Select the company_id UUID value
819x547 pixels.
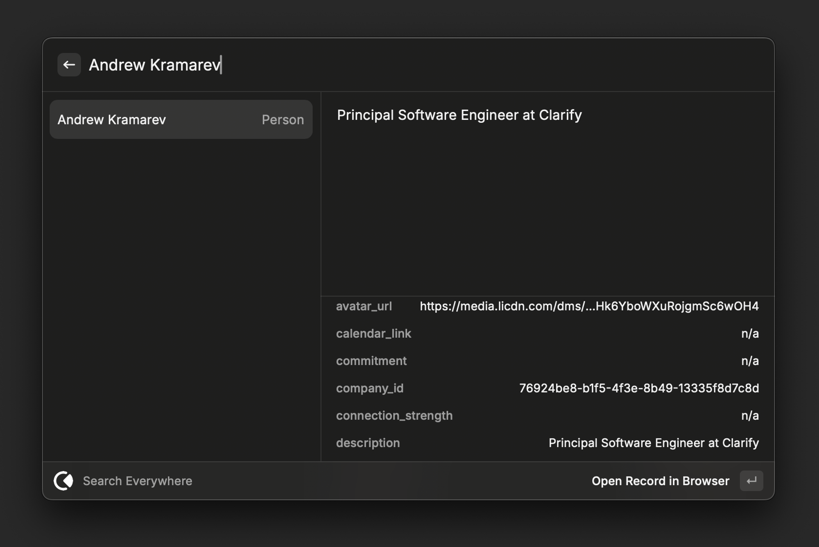(639, 388)
